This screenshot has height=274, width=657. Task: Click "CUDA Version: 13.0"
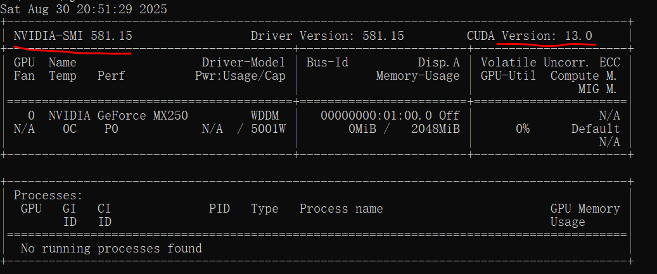530,36
